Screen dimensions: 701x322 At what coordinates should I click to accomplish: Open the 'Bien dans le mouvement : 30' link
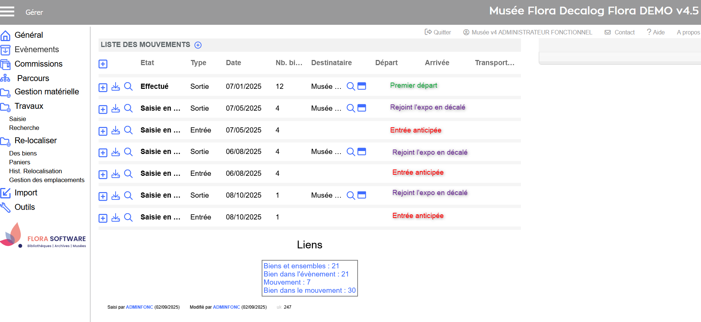pyautogui.click(x=309, y=291)
